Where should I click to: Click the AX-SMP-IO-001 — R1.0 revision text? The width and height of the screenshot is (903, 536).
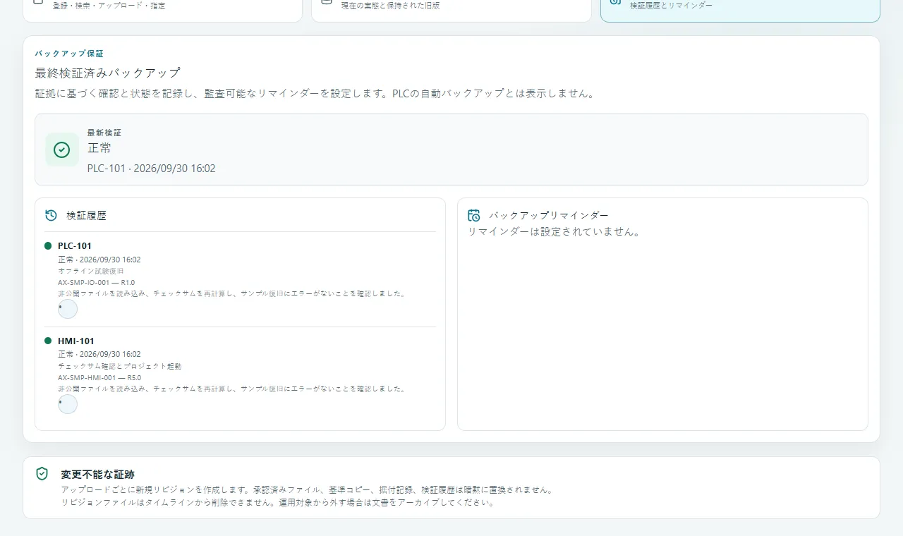96,282
